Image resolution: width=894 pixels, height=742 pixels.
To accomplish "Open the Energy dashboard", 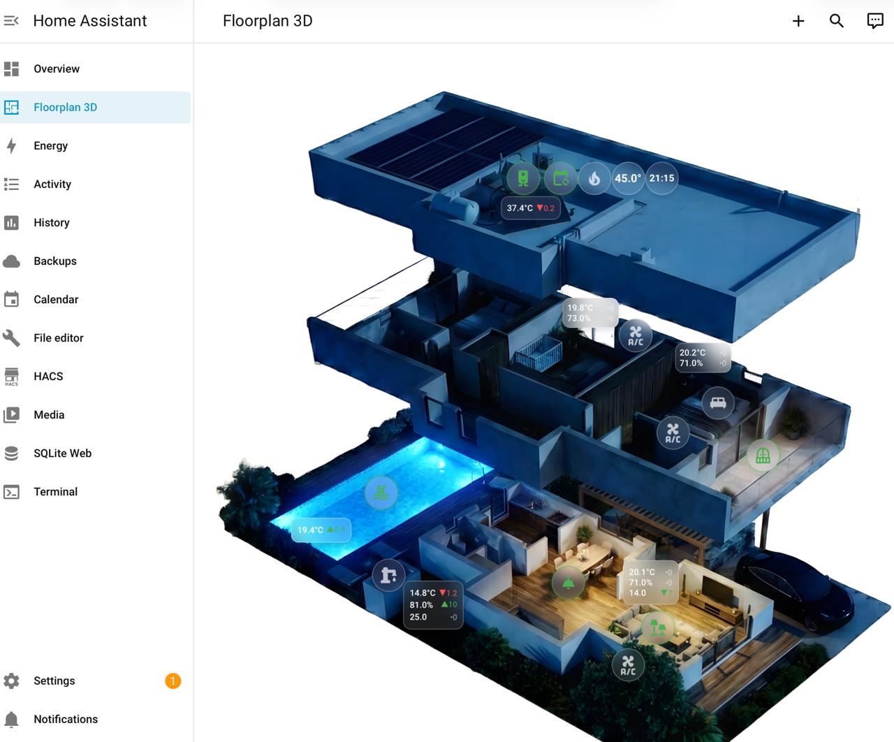I will point(50,145).
